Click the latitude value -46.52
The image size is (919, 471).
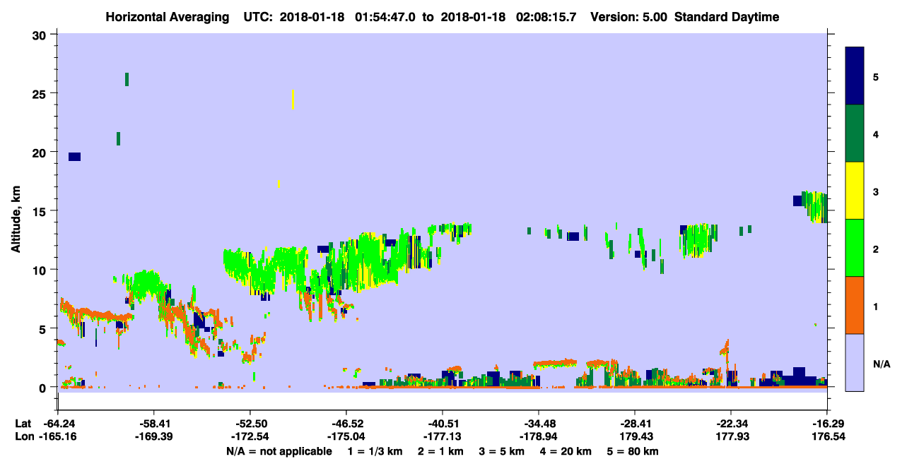pyautogui.click(x=346, y=424)
